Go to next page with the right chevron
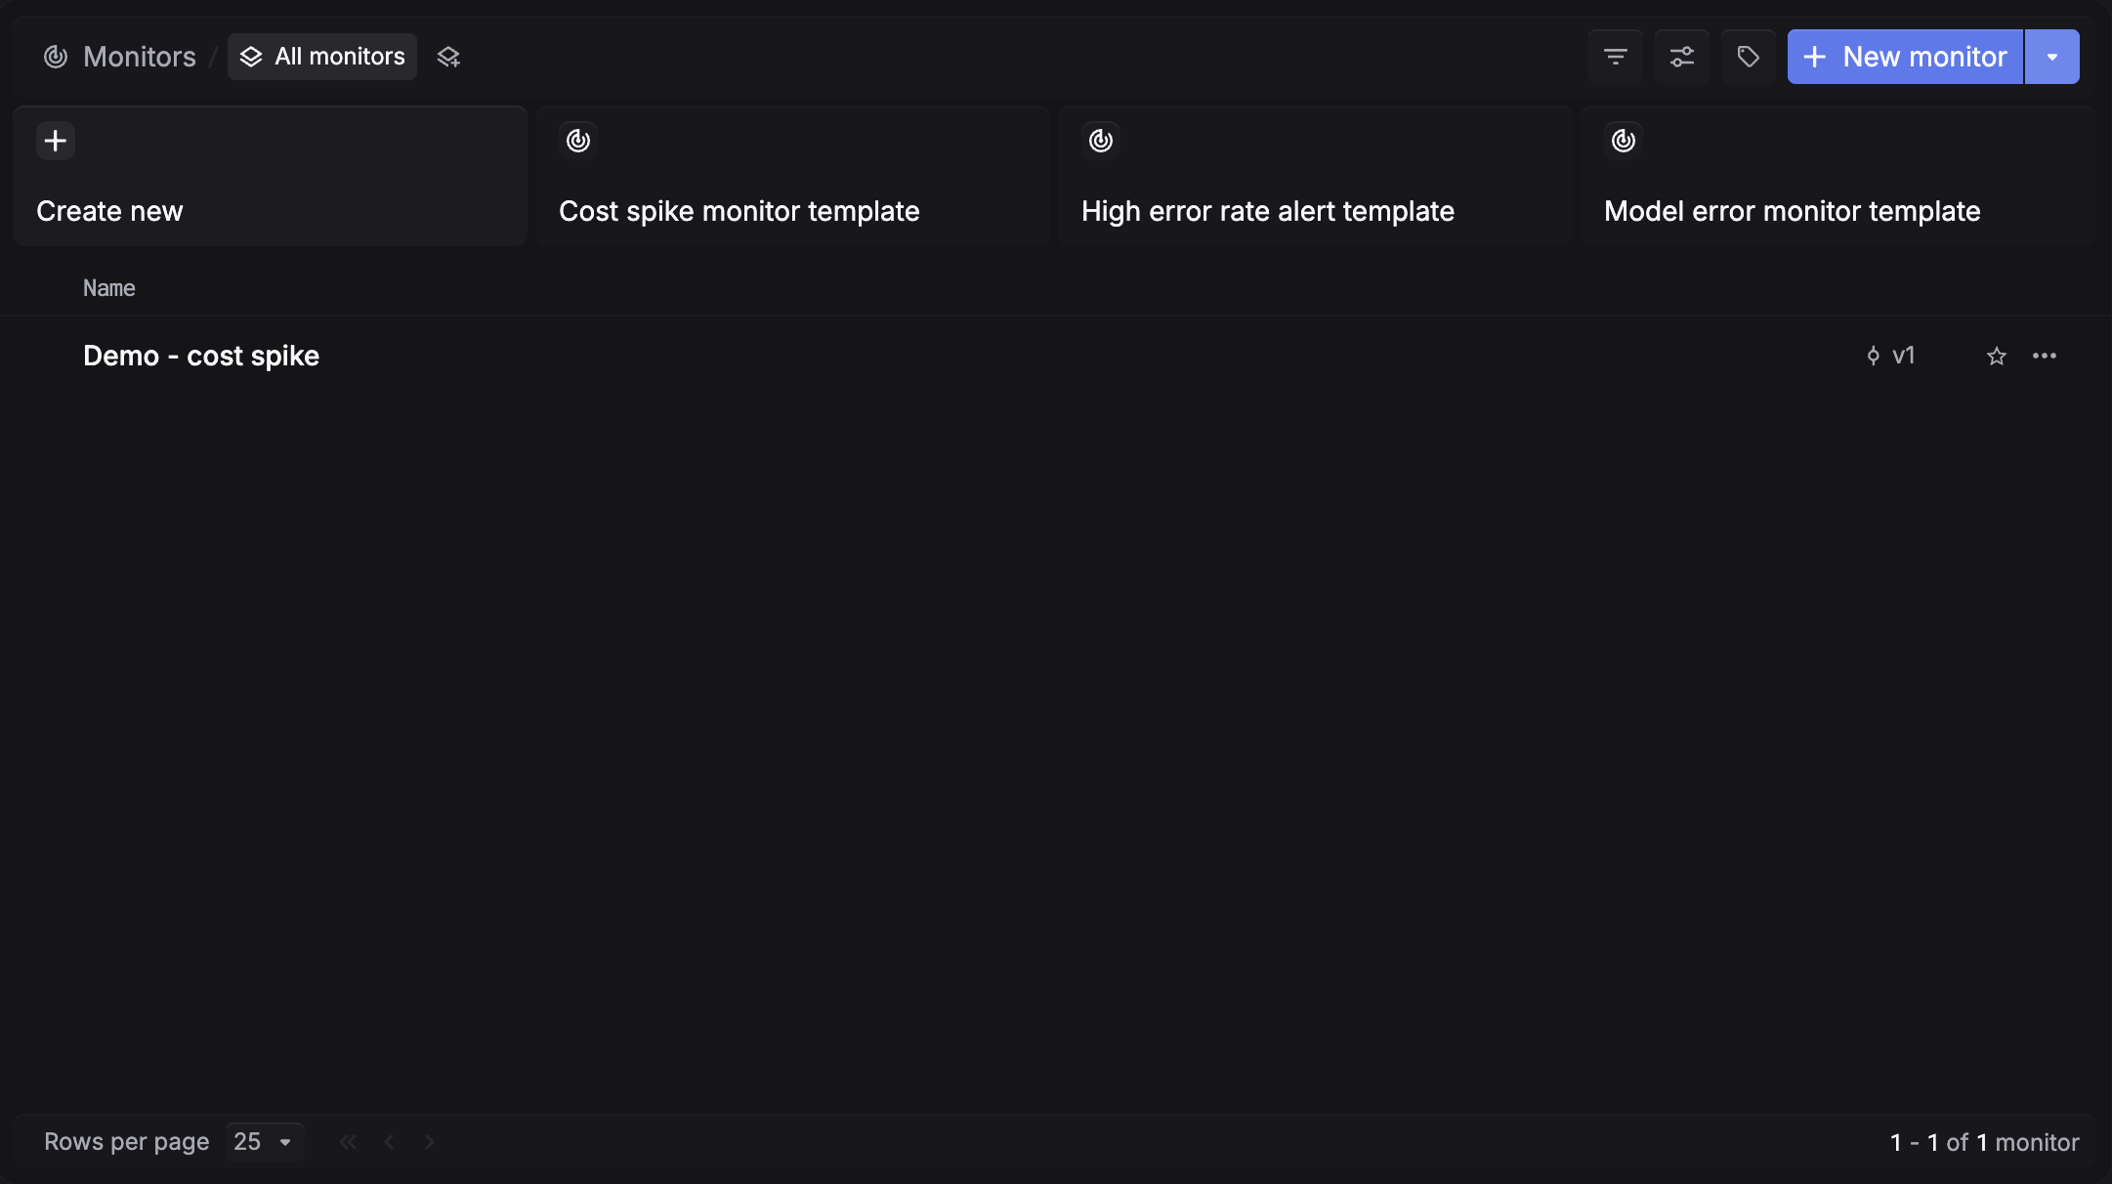Image resolution: width=2112 pixels, height=1184 pixels. coord(431,1141)
